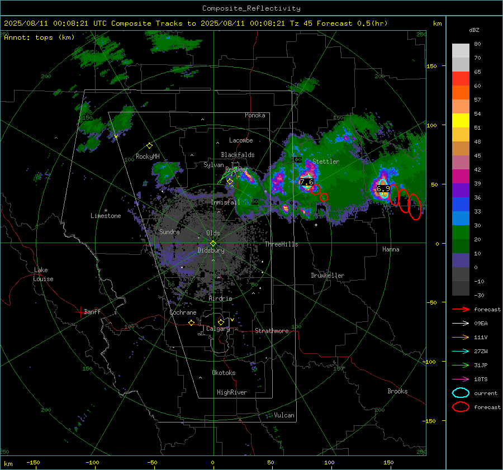Click the HighRiver town label
Screen dimensions: 503x470
[232, 392]
